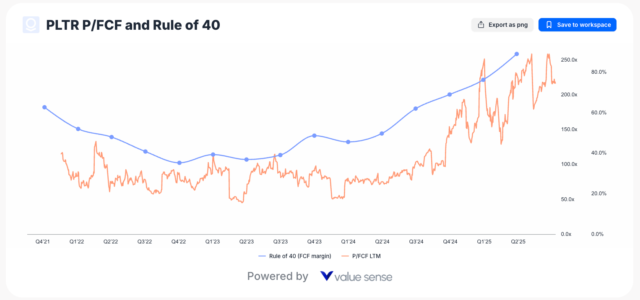Click the Value Sense app logo top left

click(x=31, y=25)
